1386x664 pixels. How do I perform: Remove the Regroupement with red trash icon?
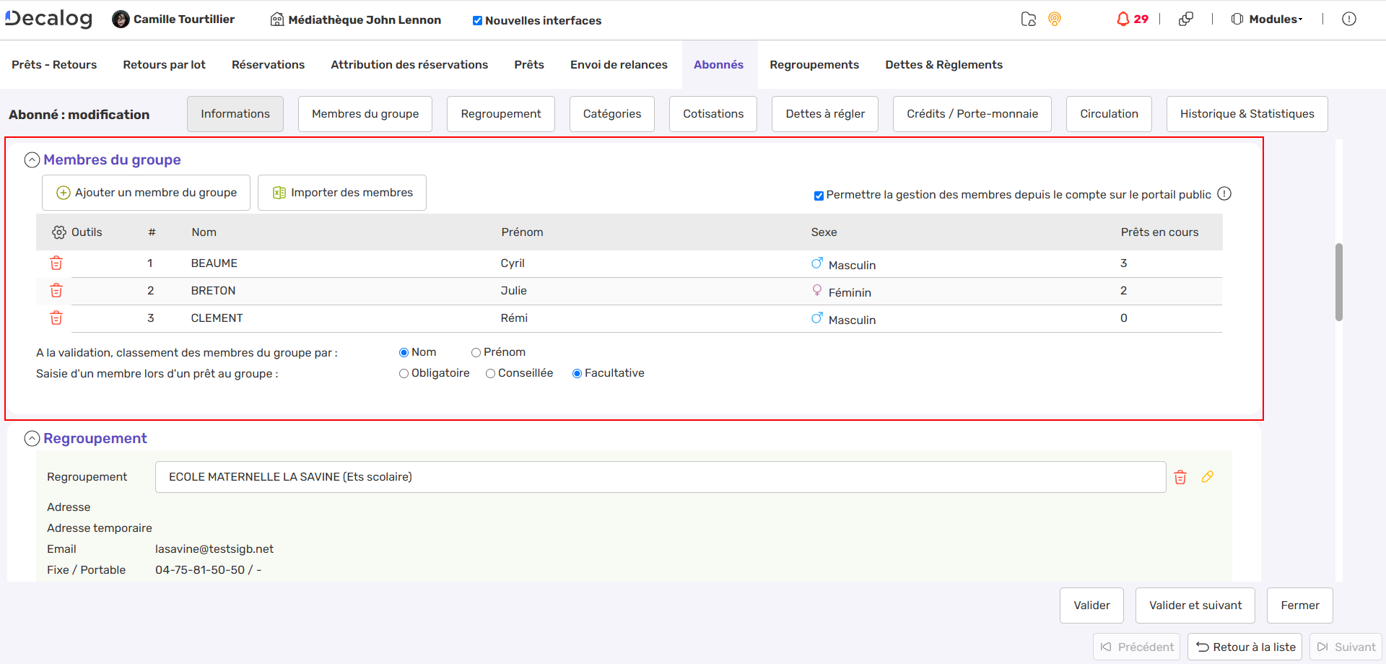point(1180,477)
